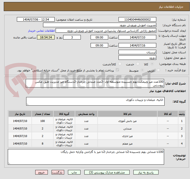Click the استان محل تحویل field

click(137, 52)
